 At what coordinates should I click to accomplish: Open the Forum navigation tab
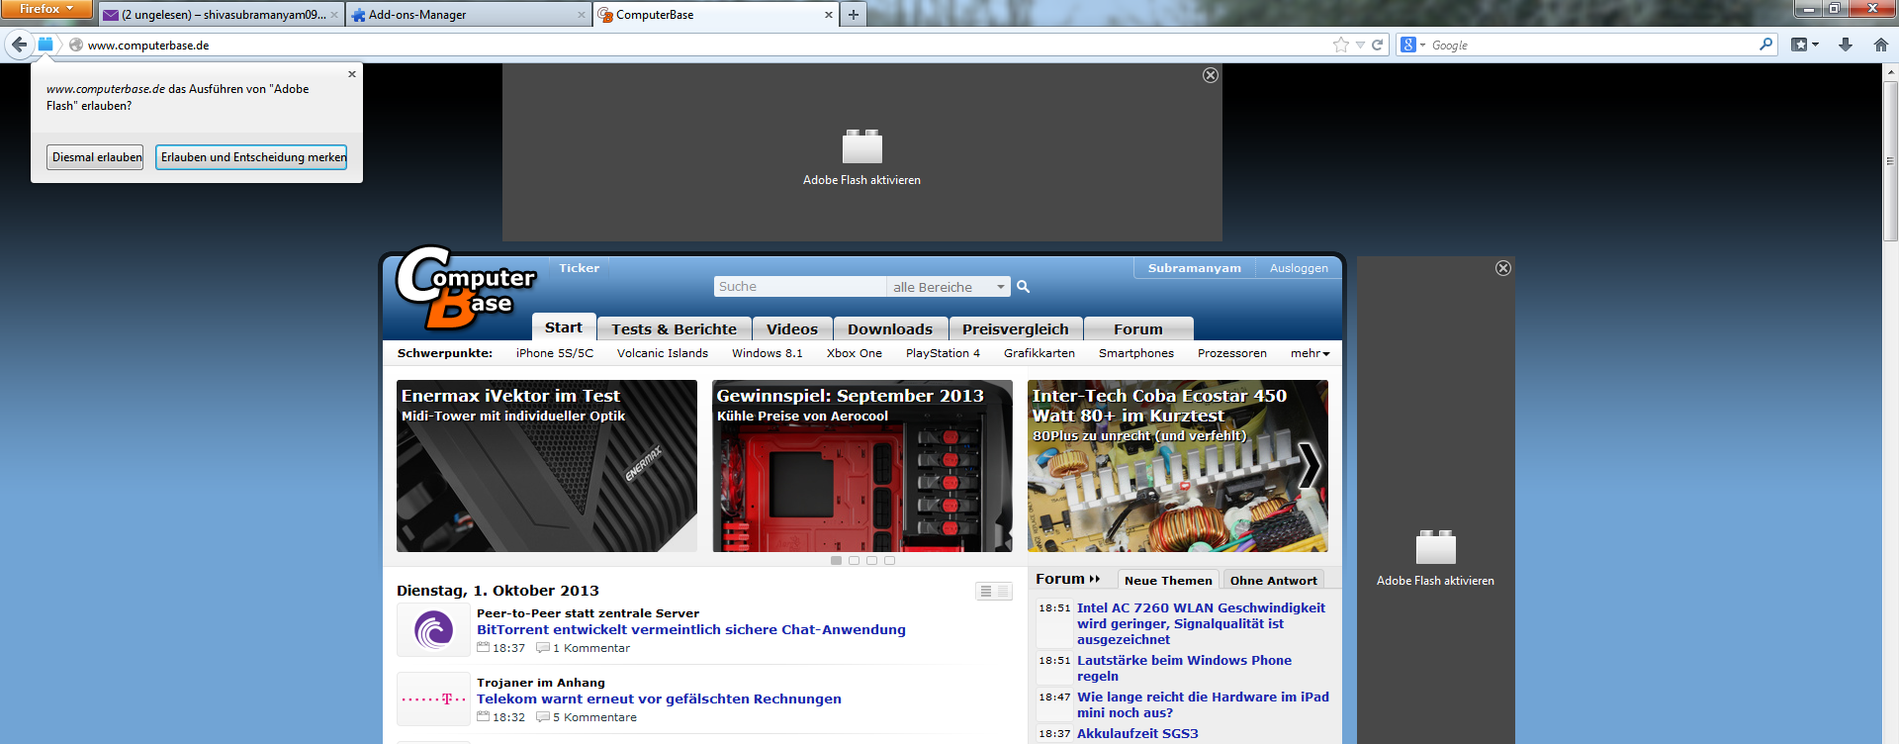(x=1138, y=328)
